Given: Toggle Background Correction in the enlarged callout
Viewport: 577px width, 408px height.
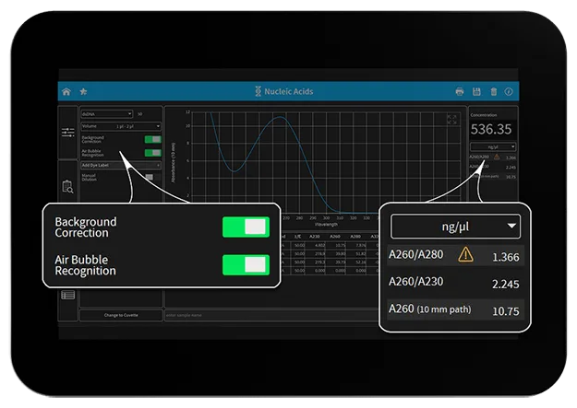Looking at the screenshot, I should click(x=246, y=227).
